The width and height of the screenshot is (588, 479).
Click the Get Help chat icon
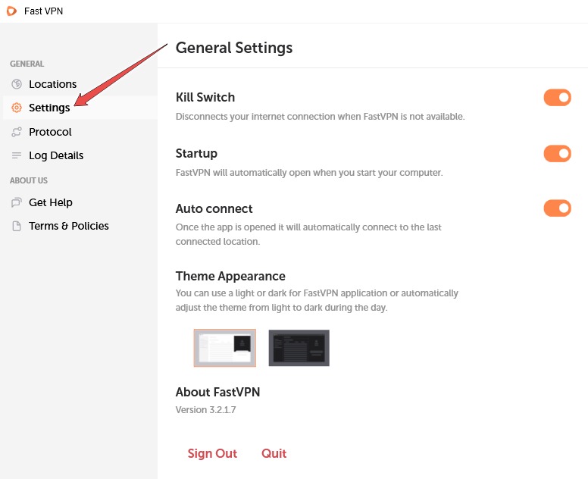[x=17, y=202]
